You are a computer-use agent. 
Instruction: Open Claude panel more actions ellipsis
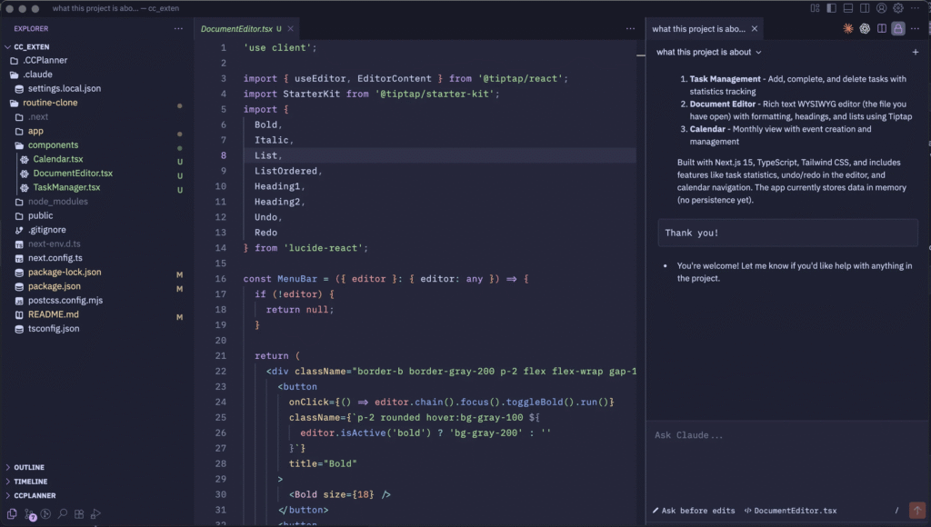coord(915,28)
